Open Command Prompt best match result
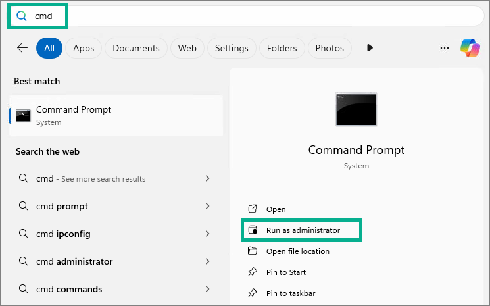 116,116
